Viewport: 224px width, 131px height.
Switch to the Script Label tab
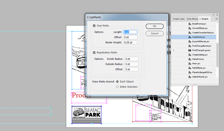pos(179,19)
